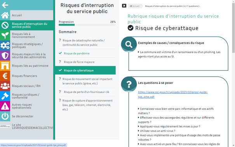This screenshot has width=235, height=147.
Task: Go to Risque de mouvement social question
Action: click(x=87, y=81)
